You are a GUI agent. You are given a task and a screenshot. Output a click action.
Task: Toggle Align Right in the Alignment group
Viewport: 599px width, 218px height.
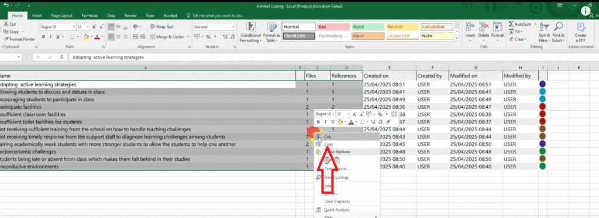pyautogui.click(x=125, y=37)
